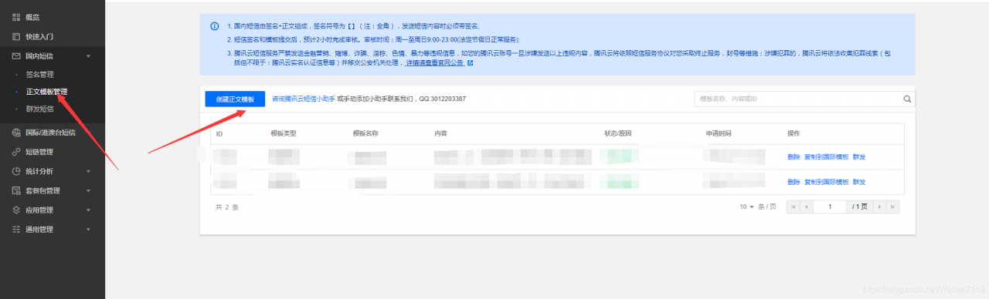Open the 详情请查看官网公告 link
This screenshot has width=989, height=299.
pos(436,62)
